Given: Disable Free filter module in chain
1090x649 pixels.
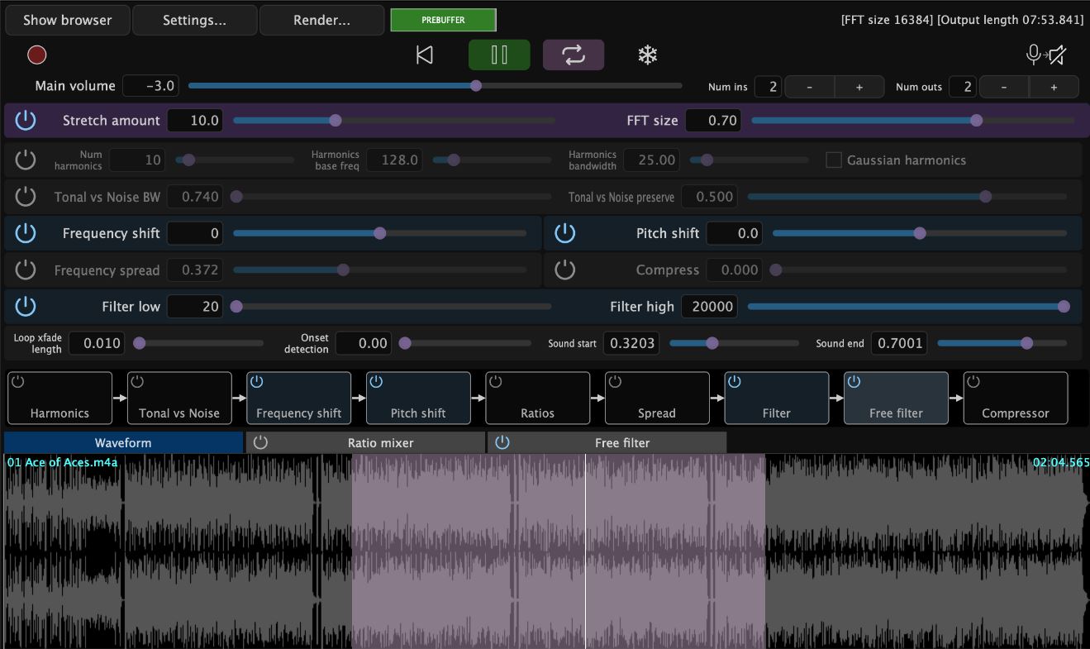Looking at the screenshot, I should tap(854, 382).
